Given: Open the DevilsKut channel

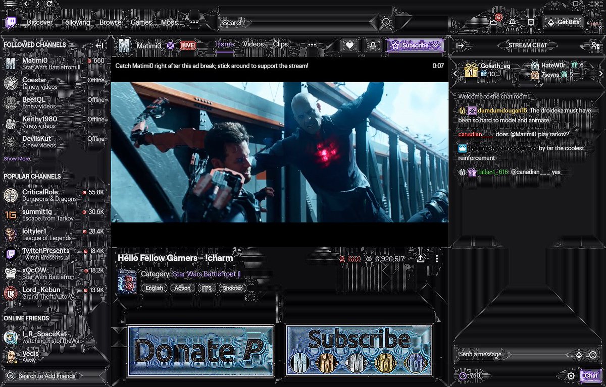Looking at the screenshot, I should tap(55, 142).
